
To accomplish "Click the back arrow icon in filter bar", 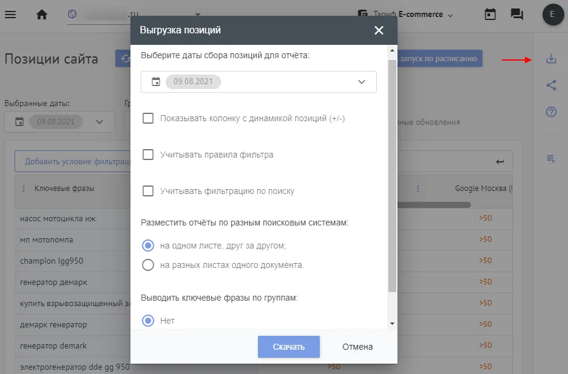I will 500,162.
